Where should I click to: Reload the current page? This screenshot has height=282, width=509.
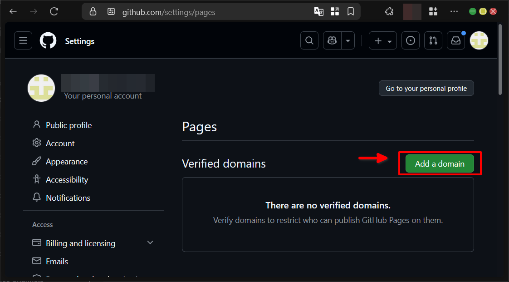(x=54, y=11)
